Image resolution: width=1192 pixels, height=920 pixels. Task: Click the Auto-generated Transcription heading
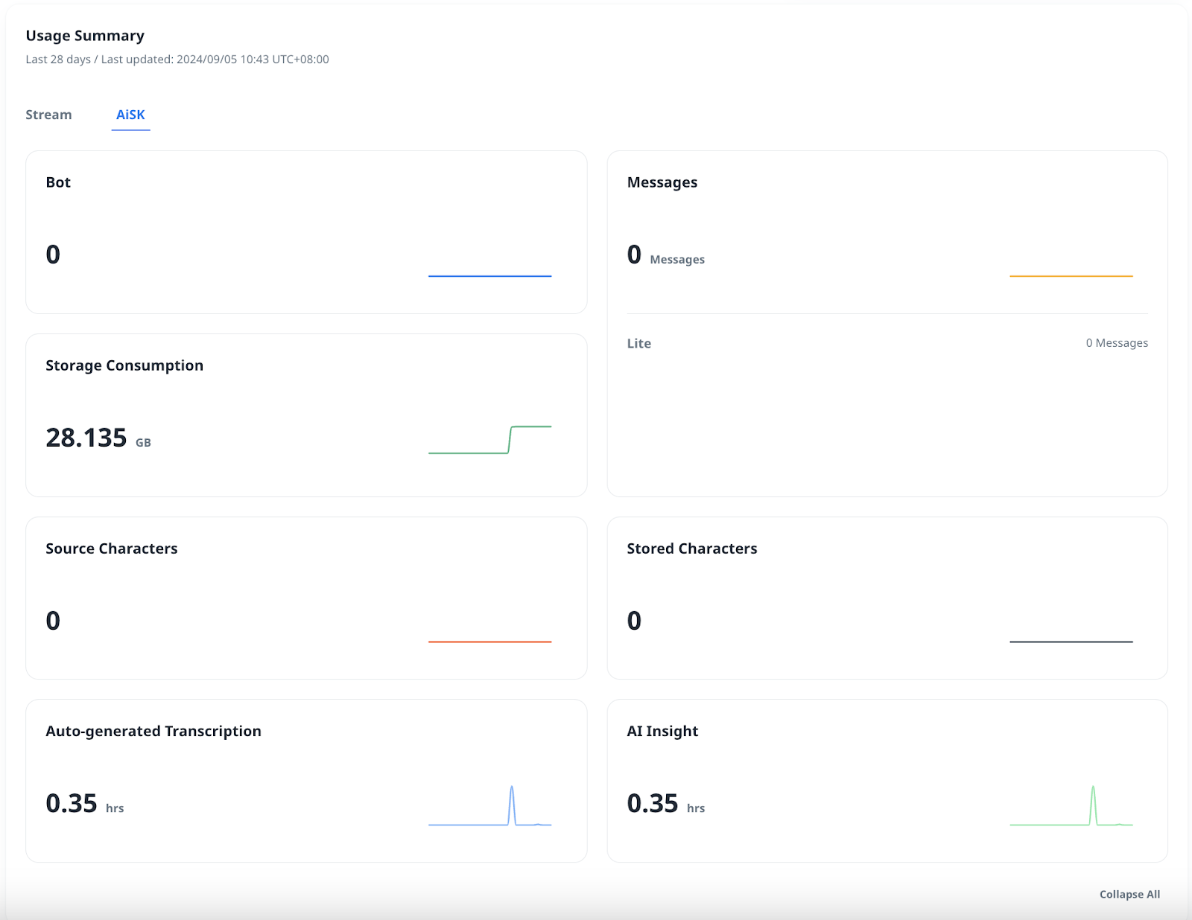pos(153,731)
